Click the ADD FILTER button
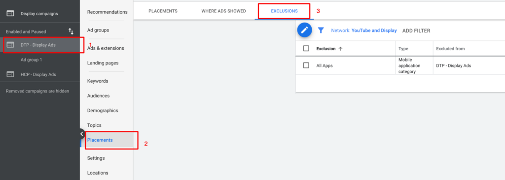This screenshot has height=180, width=505. [x=416, y=30]
